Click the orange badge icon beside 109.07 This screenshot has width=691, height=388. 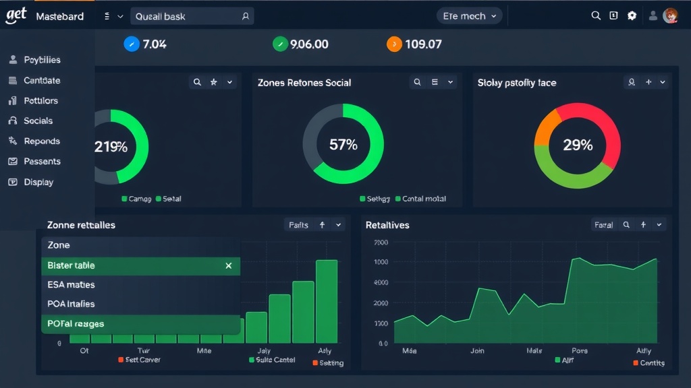tap(394, 44)
